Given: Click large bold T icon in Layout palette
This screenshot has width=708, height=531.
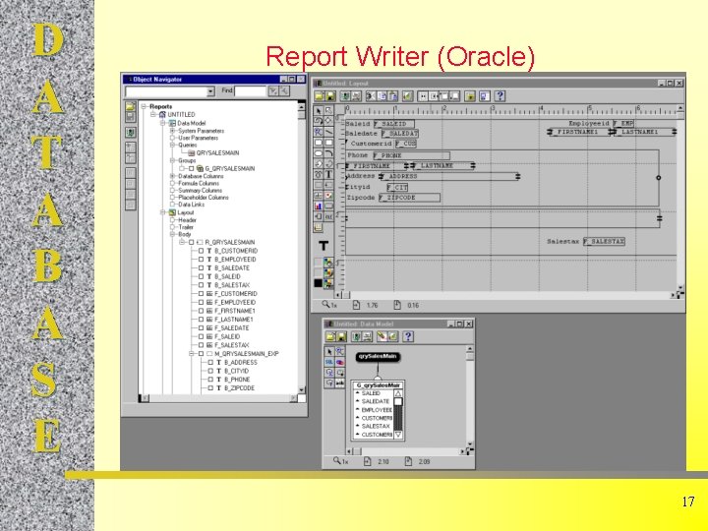Looking at the screenshot, I should click(324, 246).
